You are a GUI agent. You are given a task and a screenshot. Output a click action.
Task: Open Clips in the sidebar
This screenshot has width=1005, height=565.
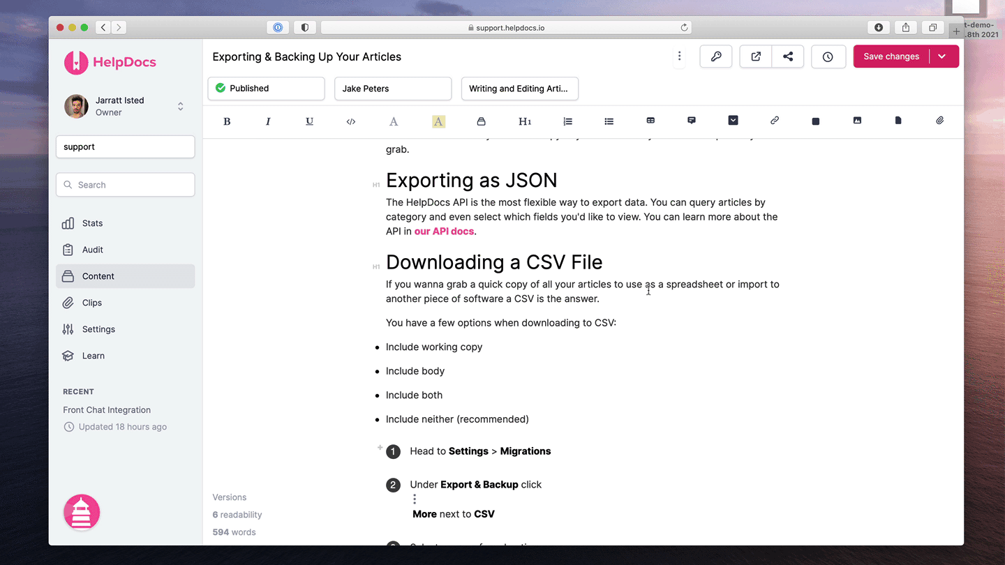click(125, 303)
